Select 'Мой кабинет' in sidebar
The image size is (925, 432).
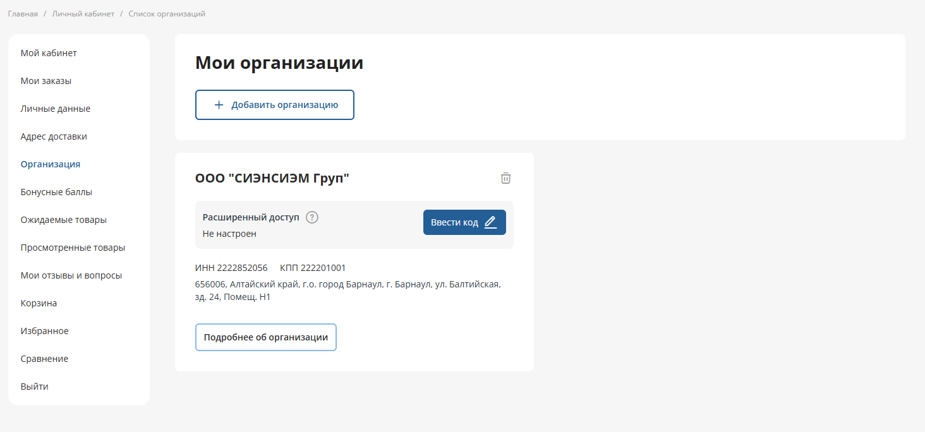(49, 53)
